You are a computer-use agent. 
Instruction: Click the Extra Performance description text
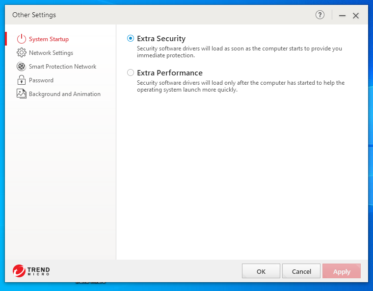pos(240,86)
